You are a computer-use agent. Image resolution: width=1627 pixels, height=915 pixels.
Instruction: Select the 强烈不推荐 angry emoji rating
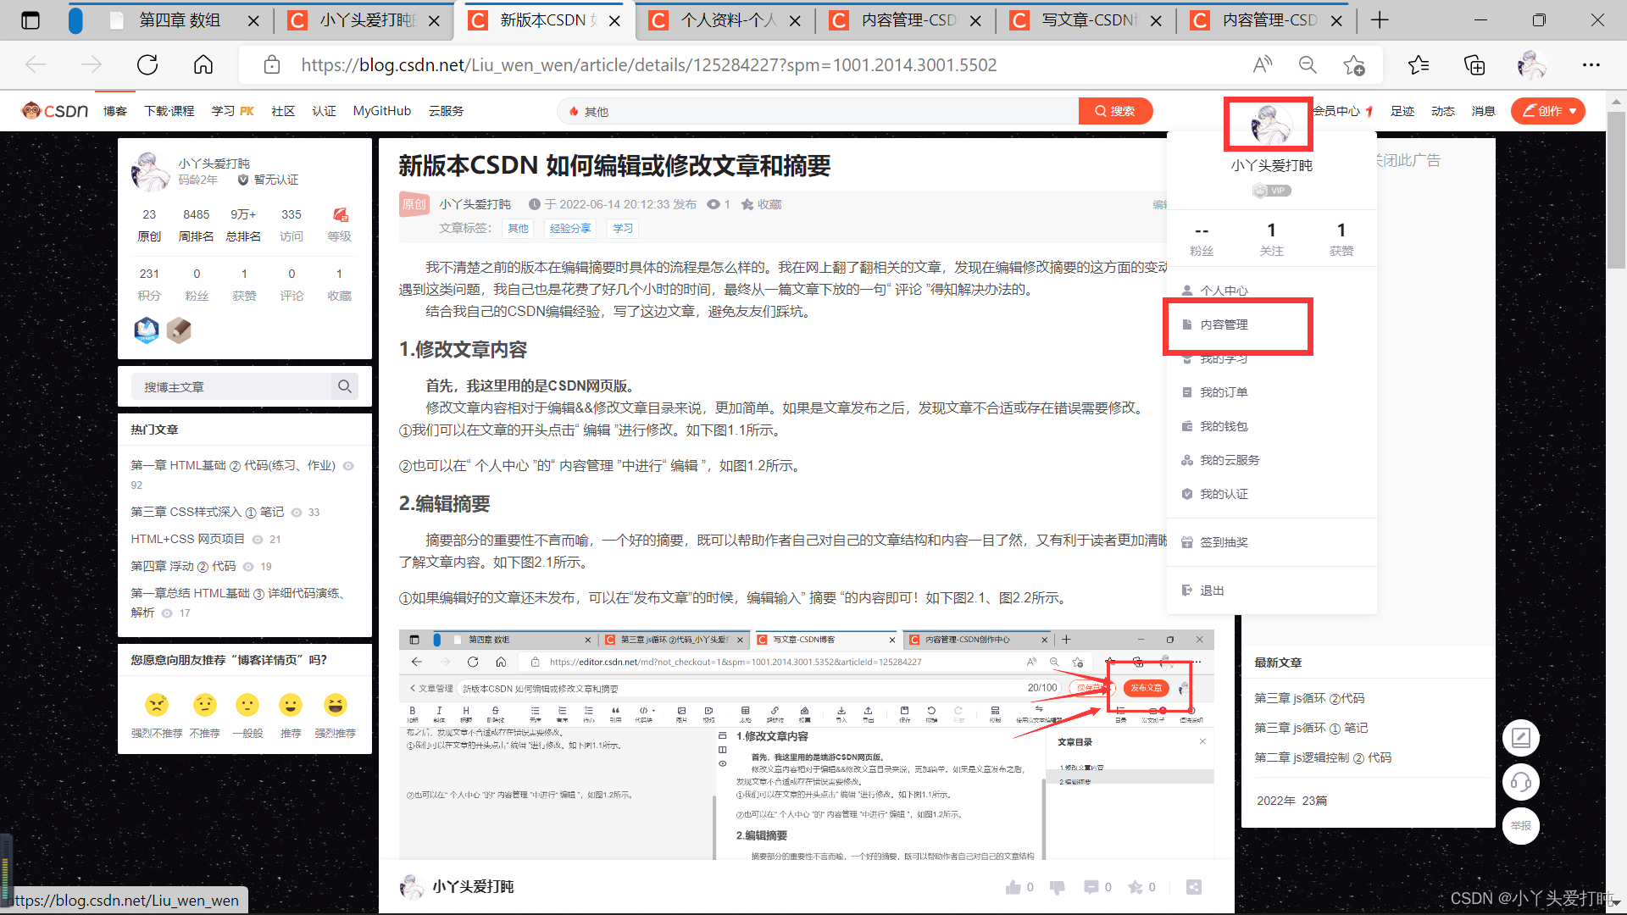point(157,705)
